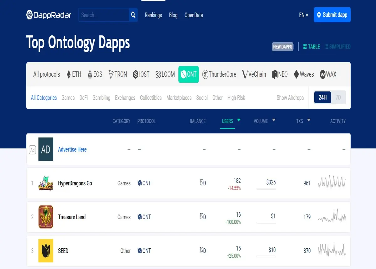Open the Rankings menu
376x269 pixels.
pyautogui.click(x=153, y=15)
